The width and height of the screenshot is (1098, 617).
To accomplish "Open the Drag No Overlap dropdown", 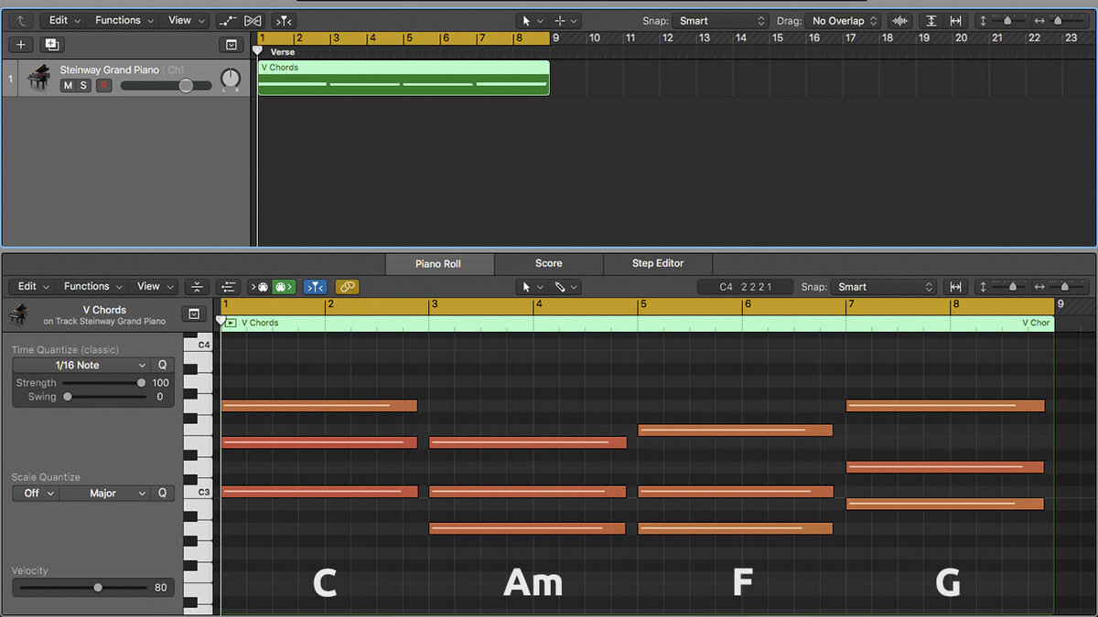I will pos(844,20).
